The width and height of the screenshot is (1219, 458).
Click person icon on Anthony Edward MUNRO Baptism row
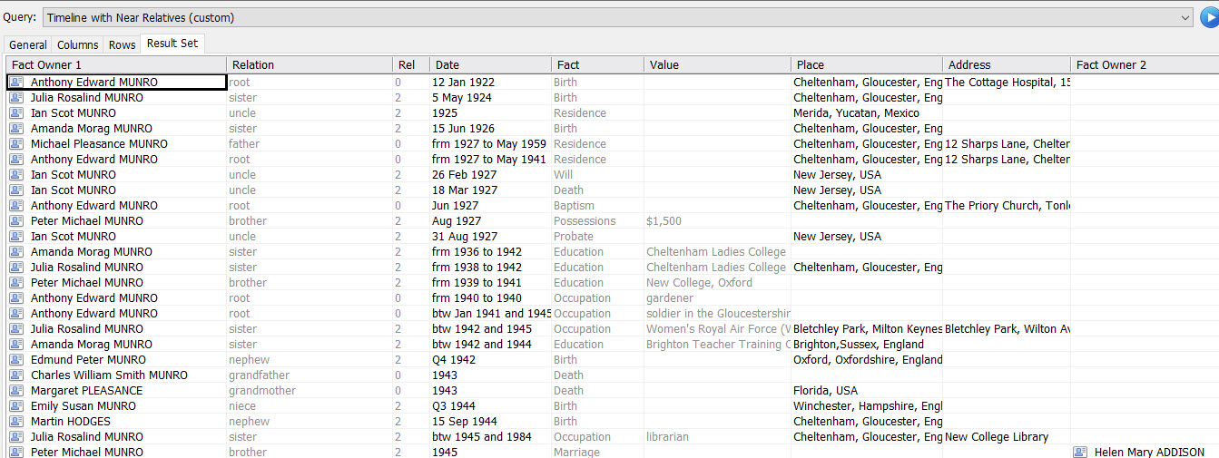pyautogui.click(x=16, y=205)
